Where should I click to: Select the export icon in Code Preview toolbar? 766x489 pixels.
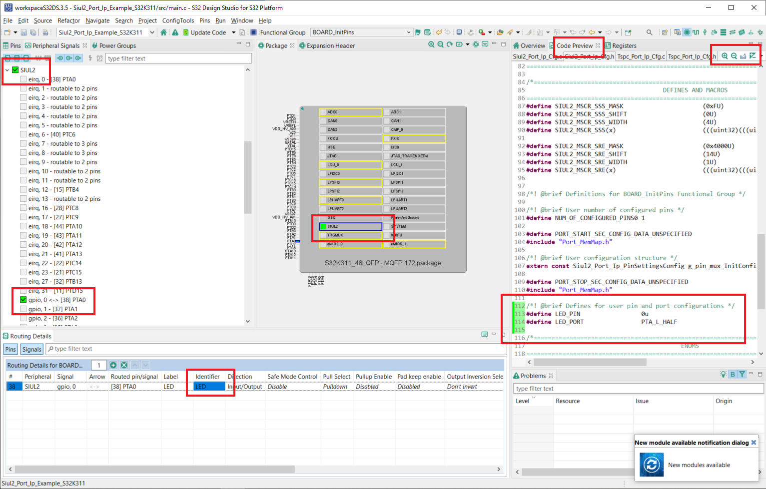pos(742,56)
